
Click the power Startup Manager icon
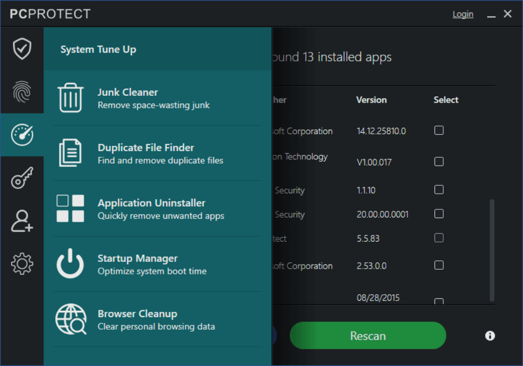(x=70, y=264)
